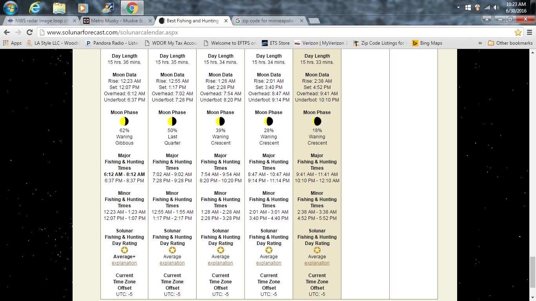Open explanation link in 28% Waning Crescent column
The image size is (536, 301).
[268, 263]
